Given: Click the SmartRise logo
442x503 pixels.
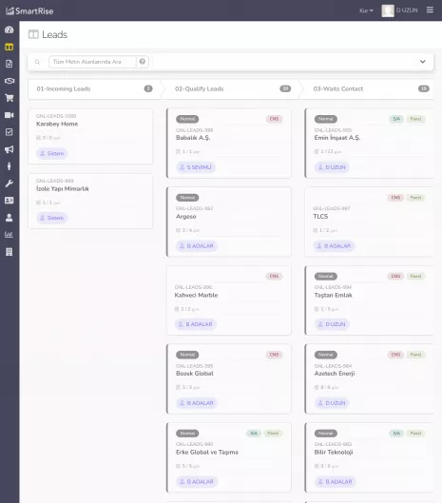Looking at the screenshot, I should coord(29,10).
